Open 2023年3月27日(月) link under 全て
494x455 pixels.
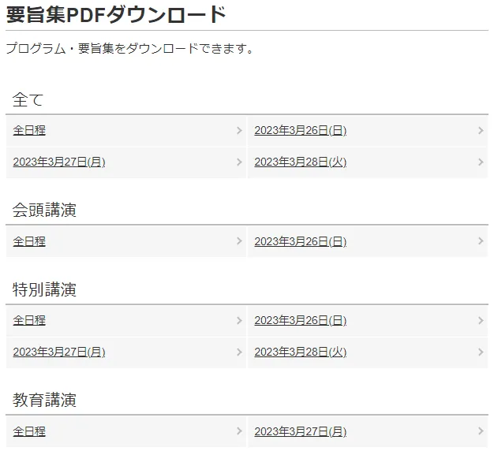[59, 162]
